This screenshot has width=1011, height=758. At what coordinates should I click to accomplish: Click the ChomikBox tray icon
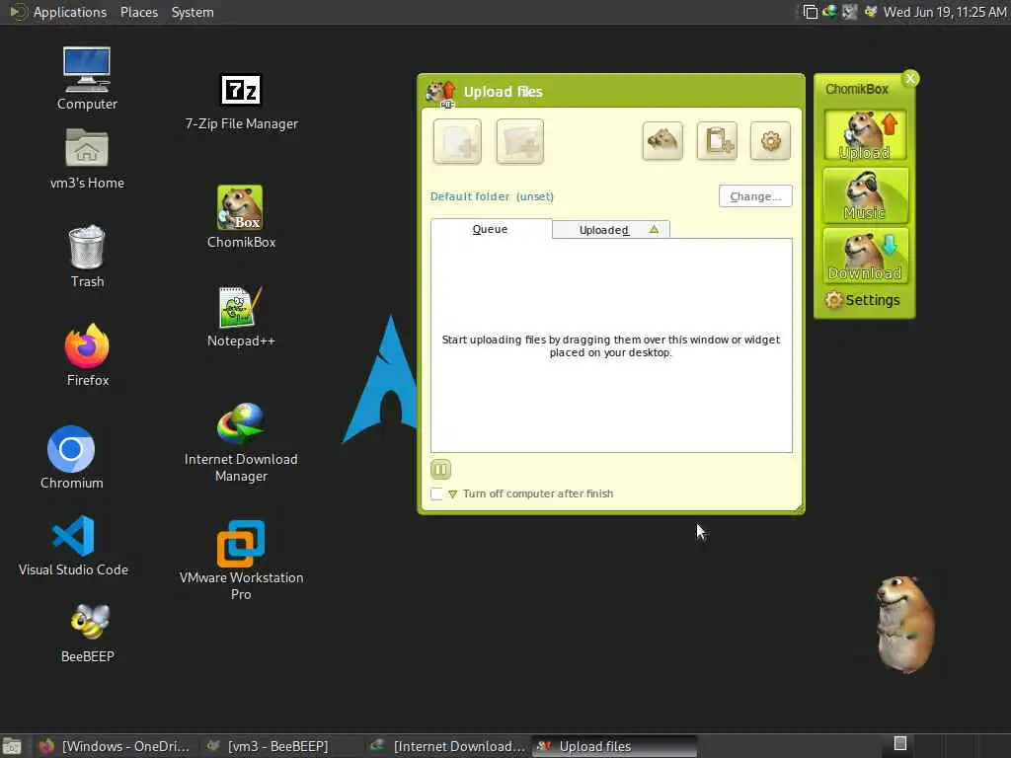tap(850, 12)
